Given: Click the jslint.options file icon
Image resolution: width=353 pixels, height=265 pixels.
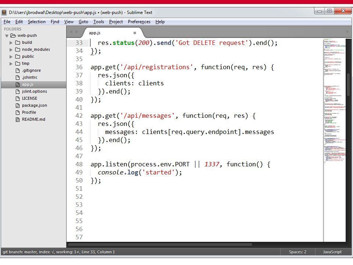Looking at the screenshot, I should click(18, 92).
